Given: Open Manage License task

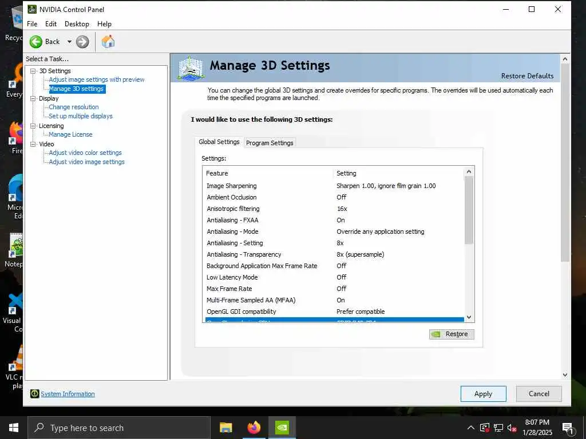Looking at the screenshot, I should pos(70,134).
